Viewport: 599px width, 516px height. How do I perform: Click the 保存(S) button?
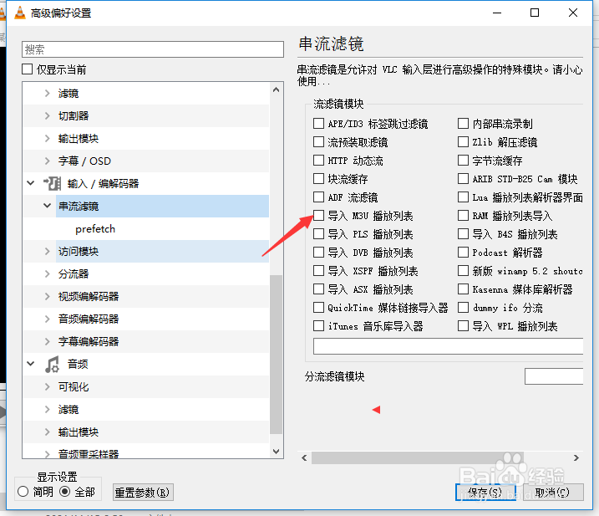(x=485, y=493)
